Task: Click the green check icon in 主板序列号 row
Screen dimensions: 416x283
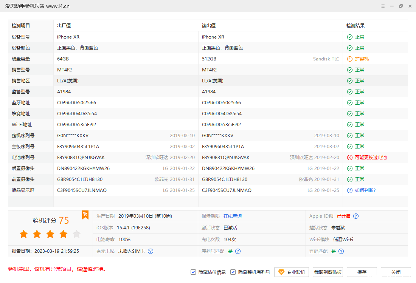Action: click(x=350, y=147)
